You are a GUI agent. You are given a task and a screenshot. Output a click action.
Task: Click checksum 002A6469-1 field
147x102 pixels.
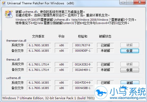click(x=83, y=70)
